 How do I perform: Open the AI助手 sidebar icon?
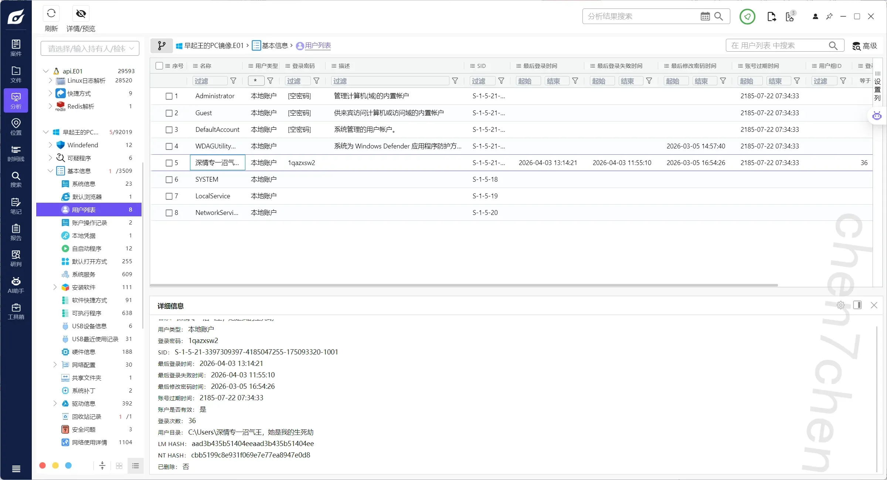(x=16, y=285)
